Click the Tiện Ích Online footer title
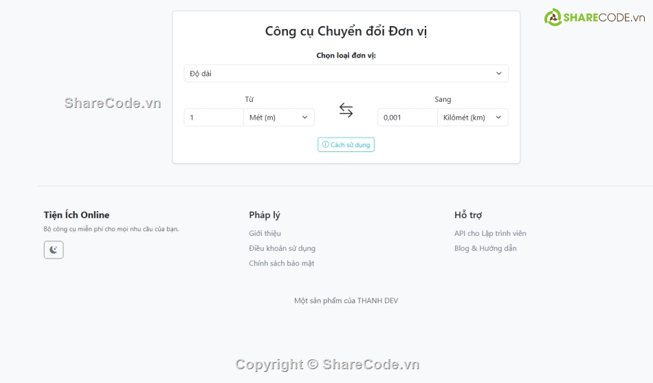Image resolution: width=653 pixels, height=383 pixels. tap(76, 215)
